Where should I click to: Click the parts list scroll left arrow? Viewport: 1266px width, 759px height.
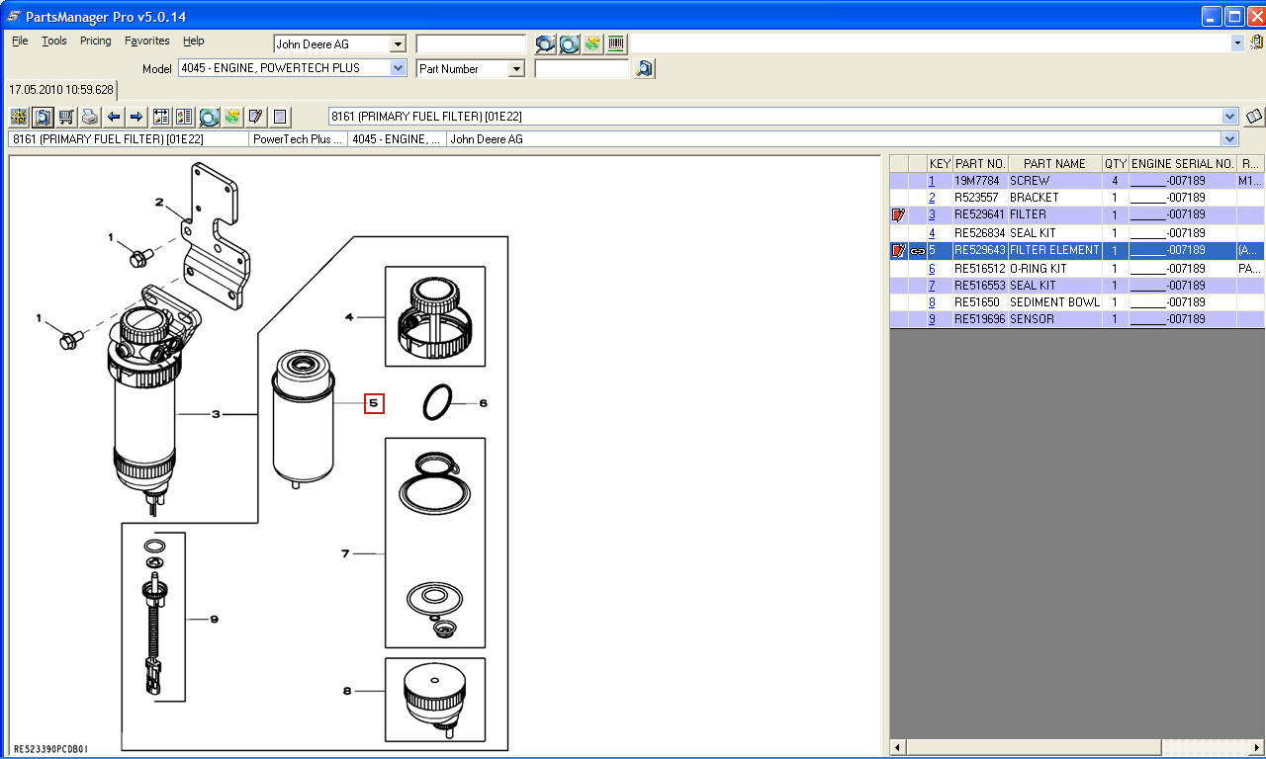[x=898, y=747]
